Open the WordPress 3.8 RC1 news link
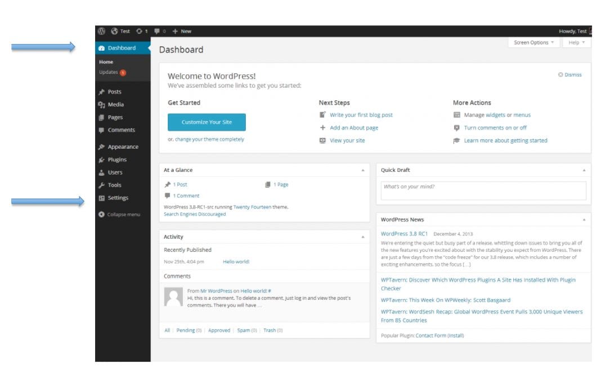Viewport: 606px width, 373px height. pos(404,234)
